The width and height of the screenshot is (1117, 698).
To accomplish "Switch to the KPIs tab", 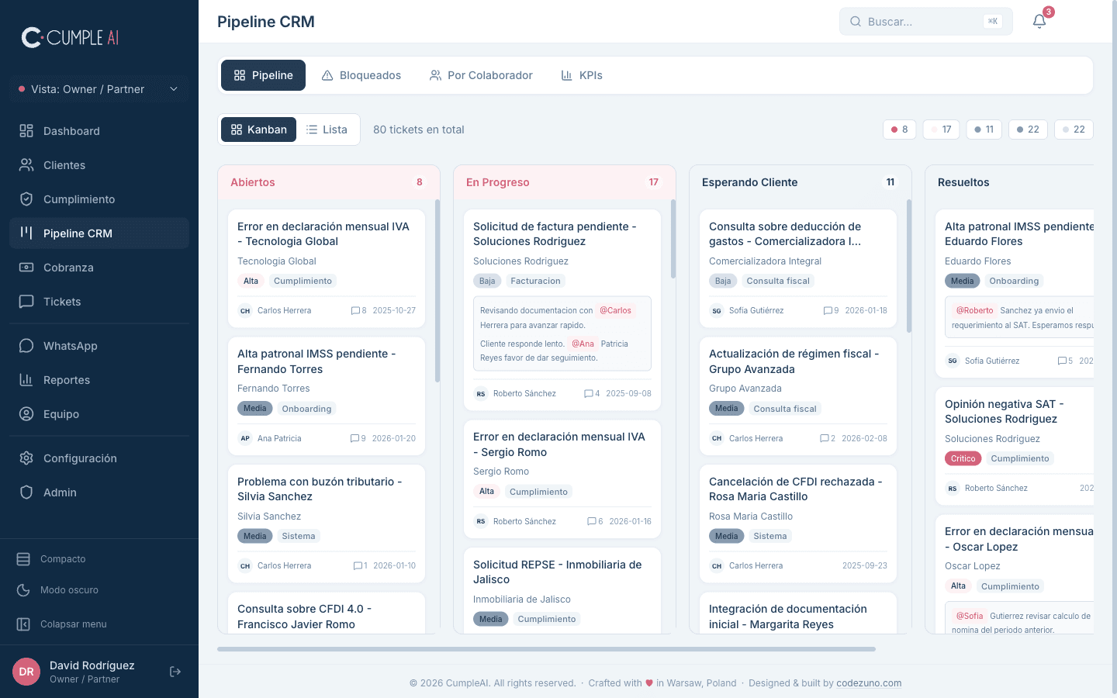I will pyautogui.click(x=582, y=74).
